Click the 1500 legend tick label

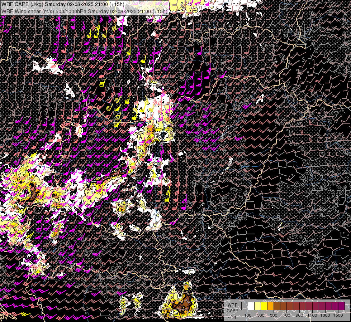click(x=338, y=315)
